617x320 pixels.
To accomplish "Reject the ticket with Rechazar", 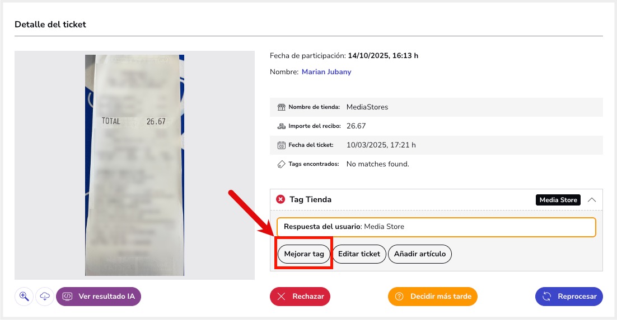I will click(300, 297).
